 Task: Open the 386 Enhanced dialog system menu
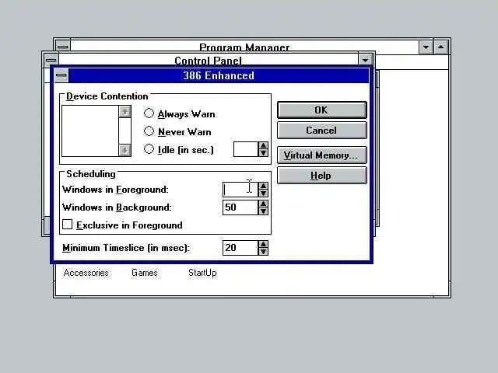click(61, 75)
